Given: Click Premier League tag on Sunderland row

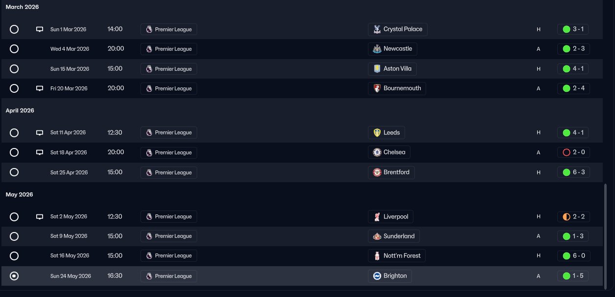Looking at the screenshot, I should [169, 236].
